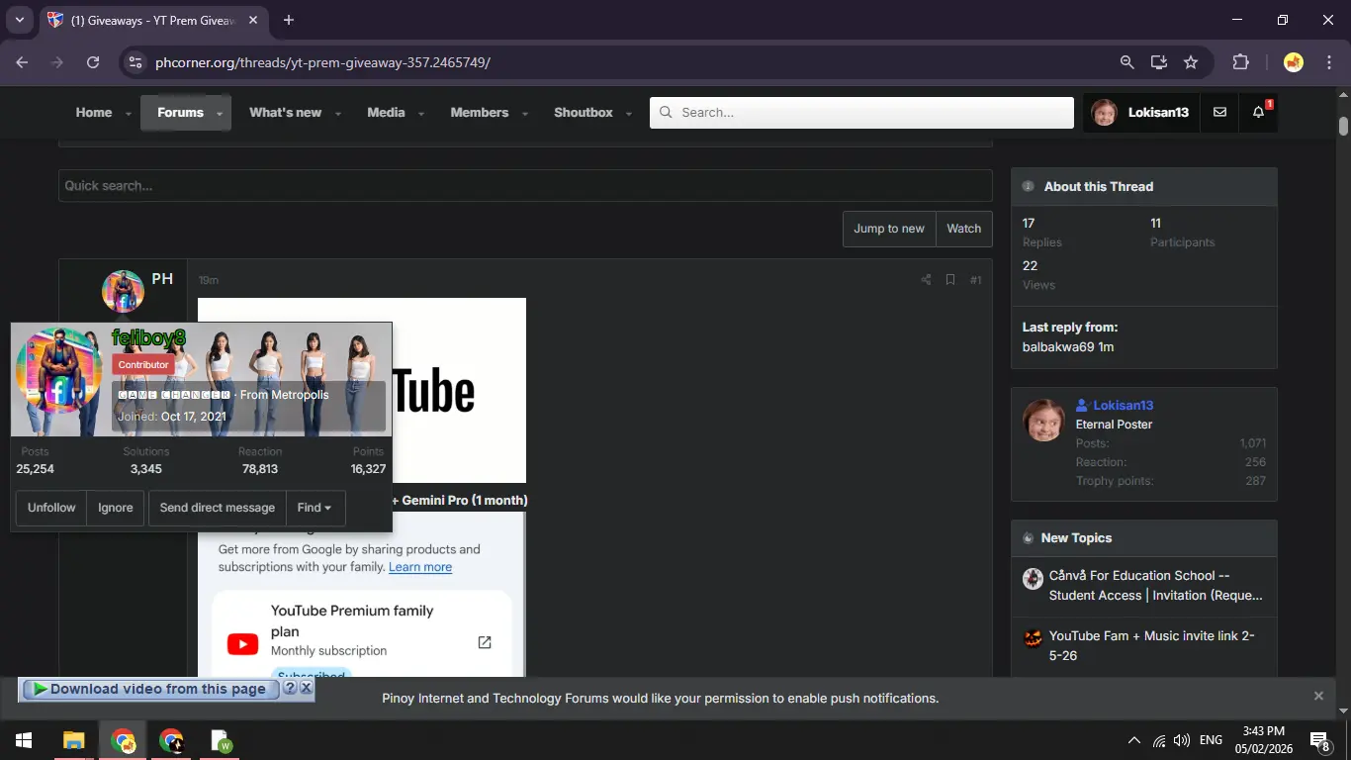1351x760 pixels.
Task: Reload the phcorner page
Action: [x=93, y=62]
